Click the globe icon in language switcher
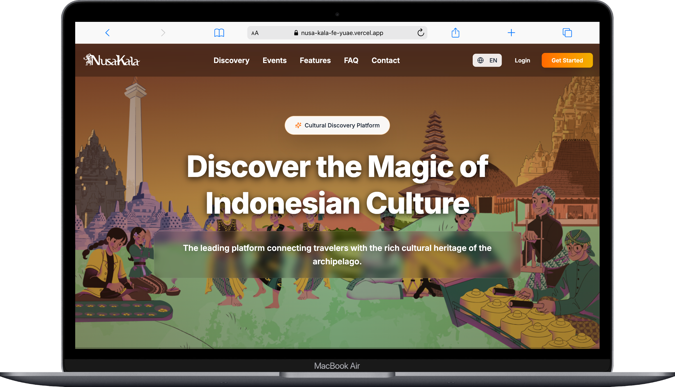Screen dimensions: 675x387 [480, 60]
